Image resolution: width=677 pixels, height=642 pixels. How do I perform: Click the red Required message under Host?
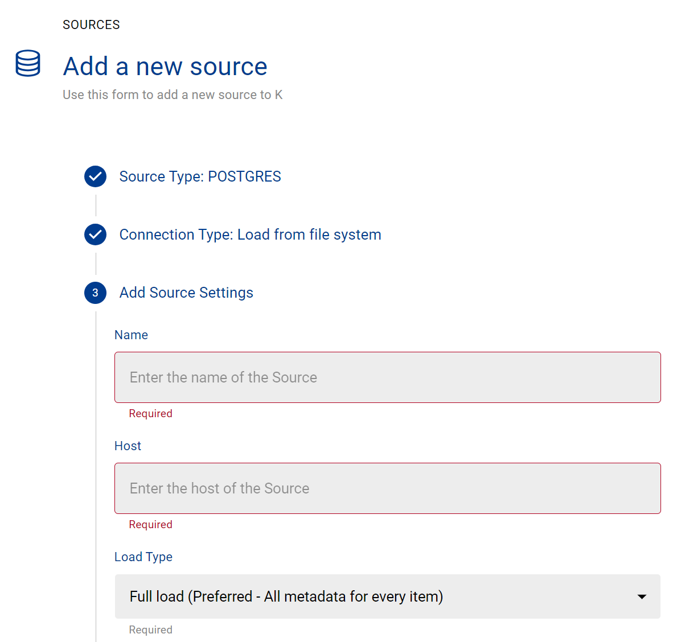(x=150, y=525)
